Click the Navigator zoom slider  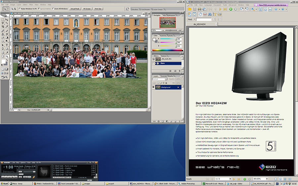tap(171, 30)
